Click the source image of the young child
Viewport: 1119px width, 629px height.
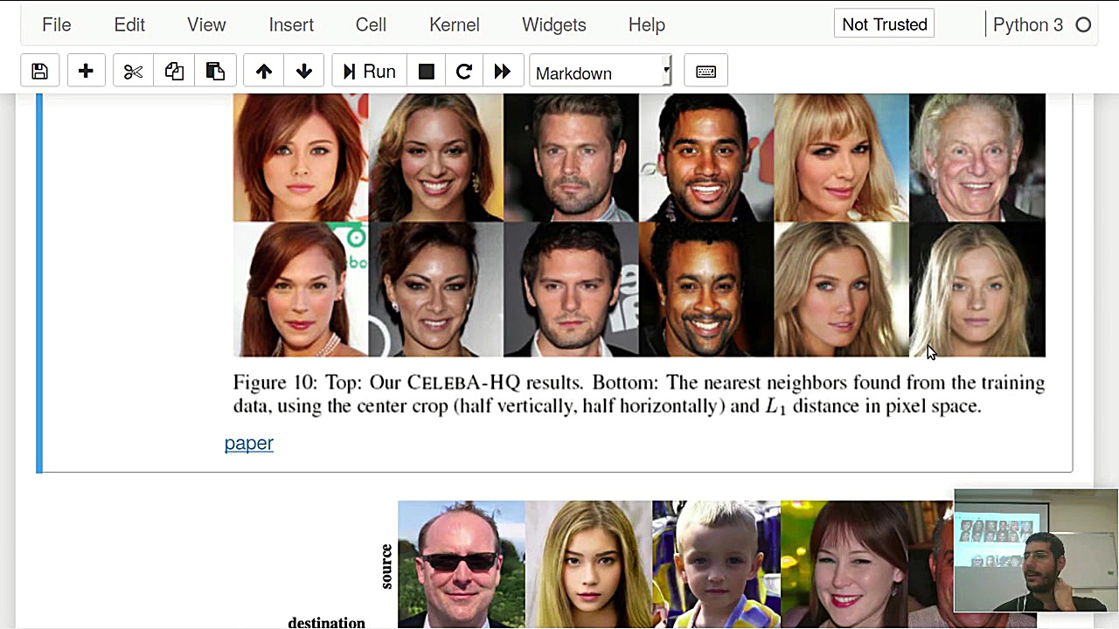[716, 564]
